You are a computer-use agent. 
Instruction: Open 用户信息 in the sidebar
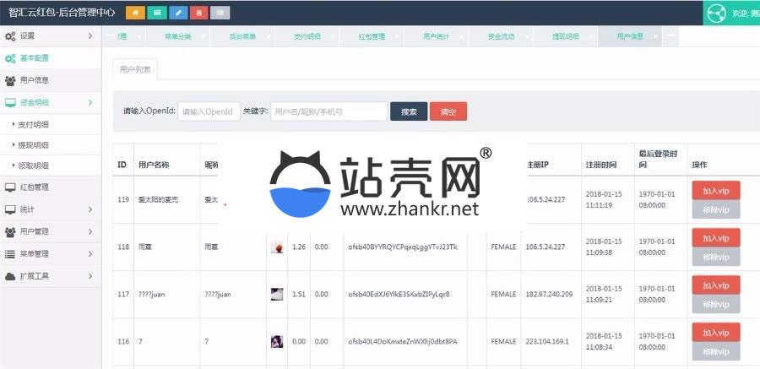click(34, 81)
